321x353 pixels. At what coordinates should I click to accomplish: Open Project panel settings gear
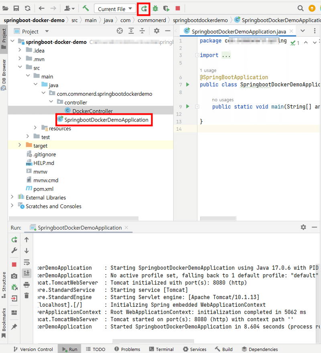coord(156,31)
